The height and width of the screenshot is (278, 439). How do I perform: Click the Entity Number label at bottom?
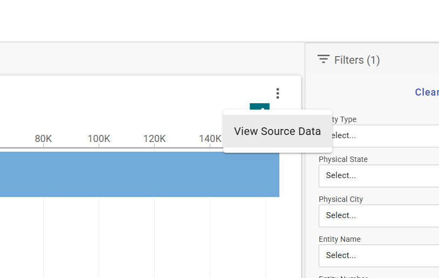pyautogui.click(x=343, y=276)
